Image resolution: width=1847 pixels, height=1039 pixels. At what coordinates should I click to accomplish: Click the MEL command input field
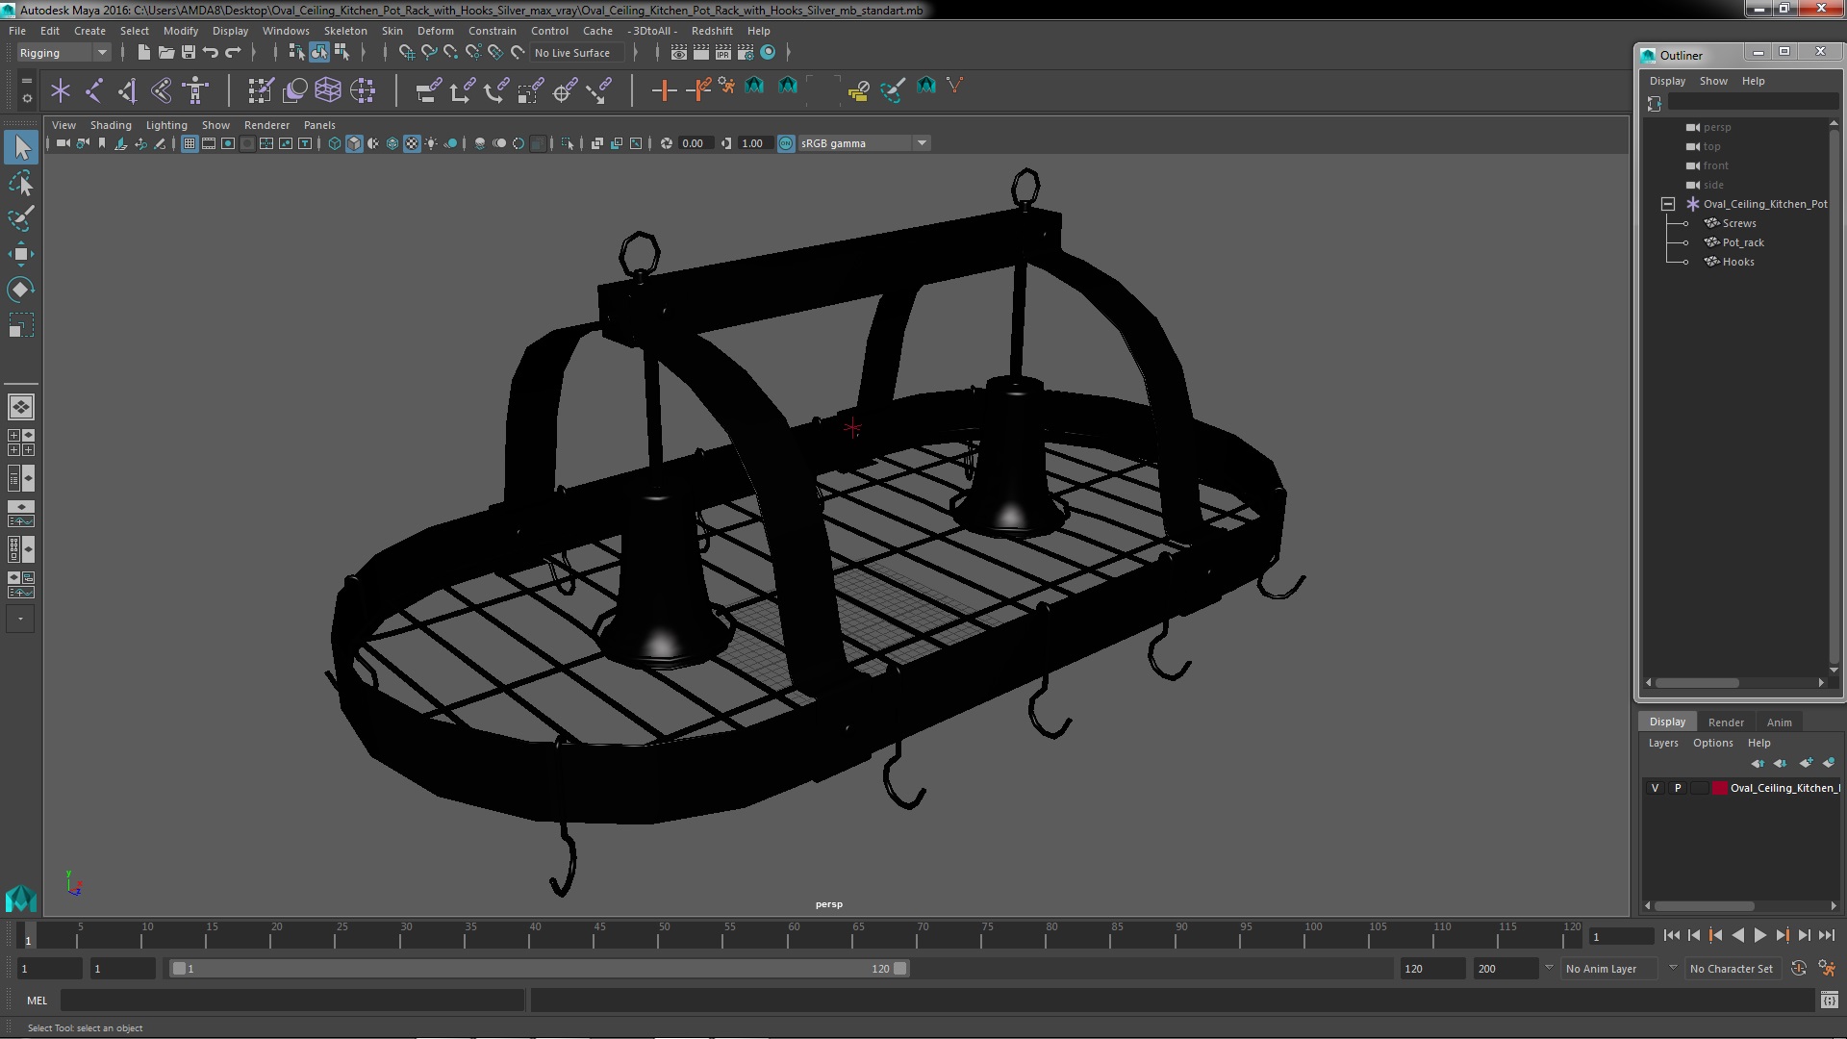click(291, 1001)
